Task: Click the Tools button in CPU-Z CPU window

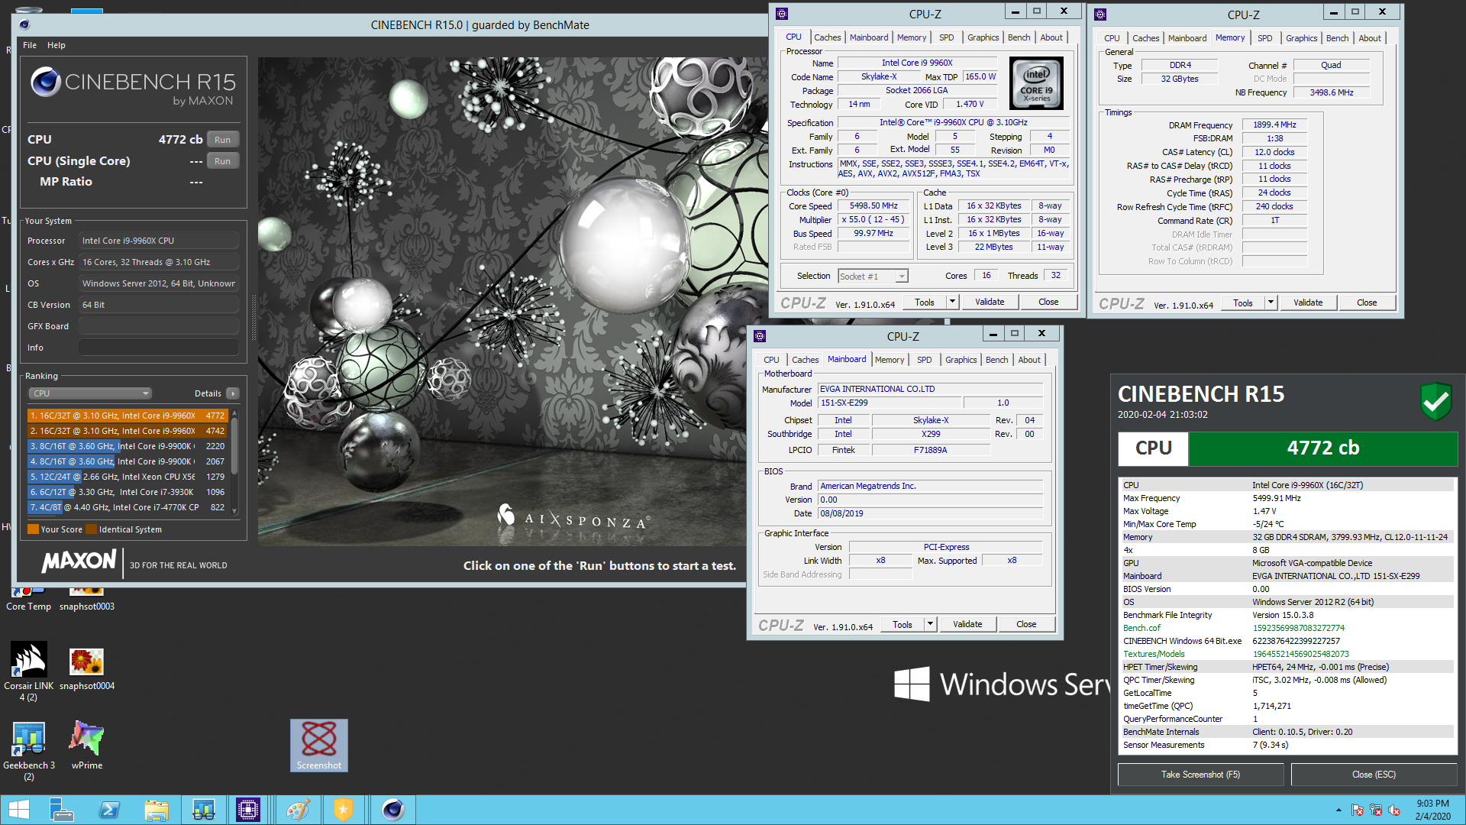Action: coord(925,302)
